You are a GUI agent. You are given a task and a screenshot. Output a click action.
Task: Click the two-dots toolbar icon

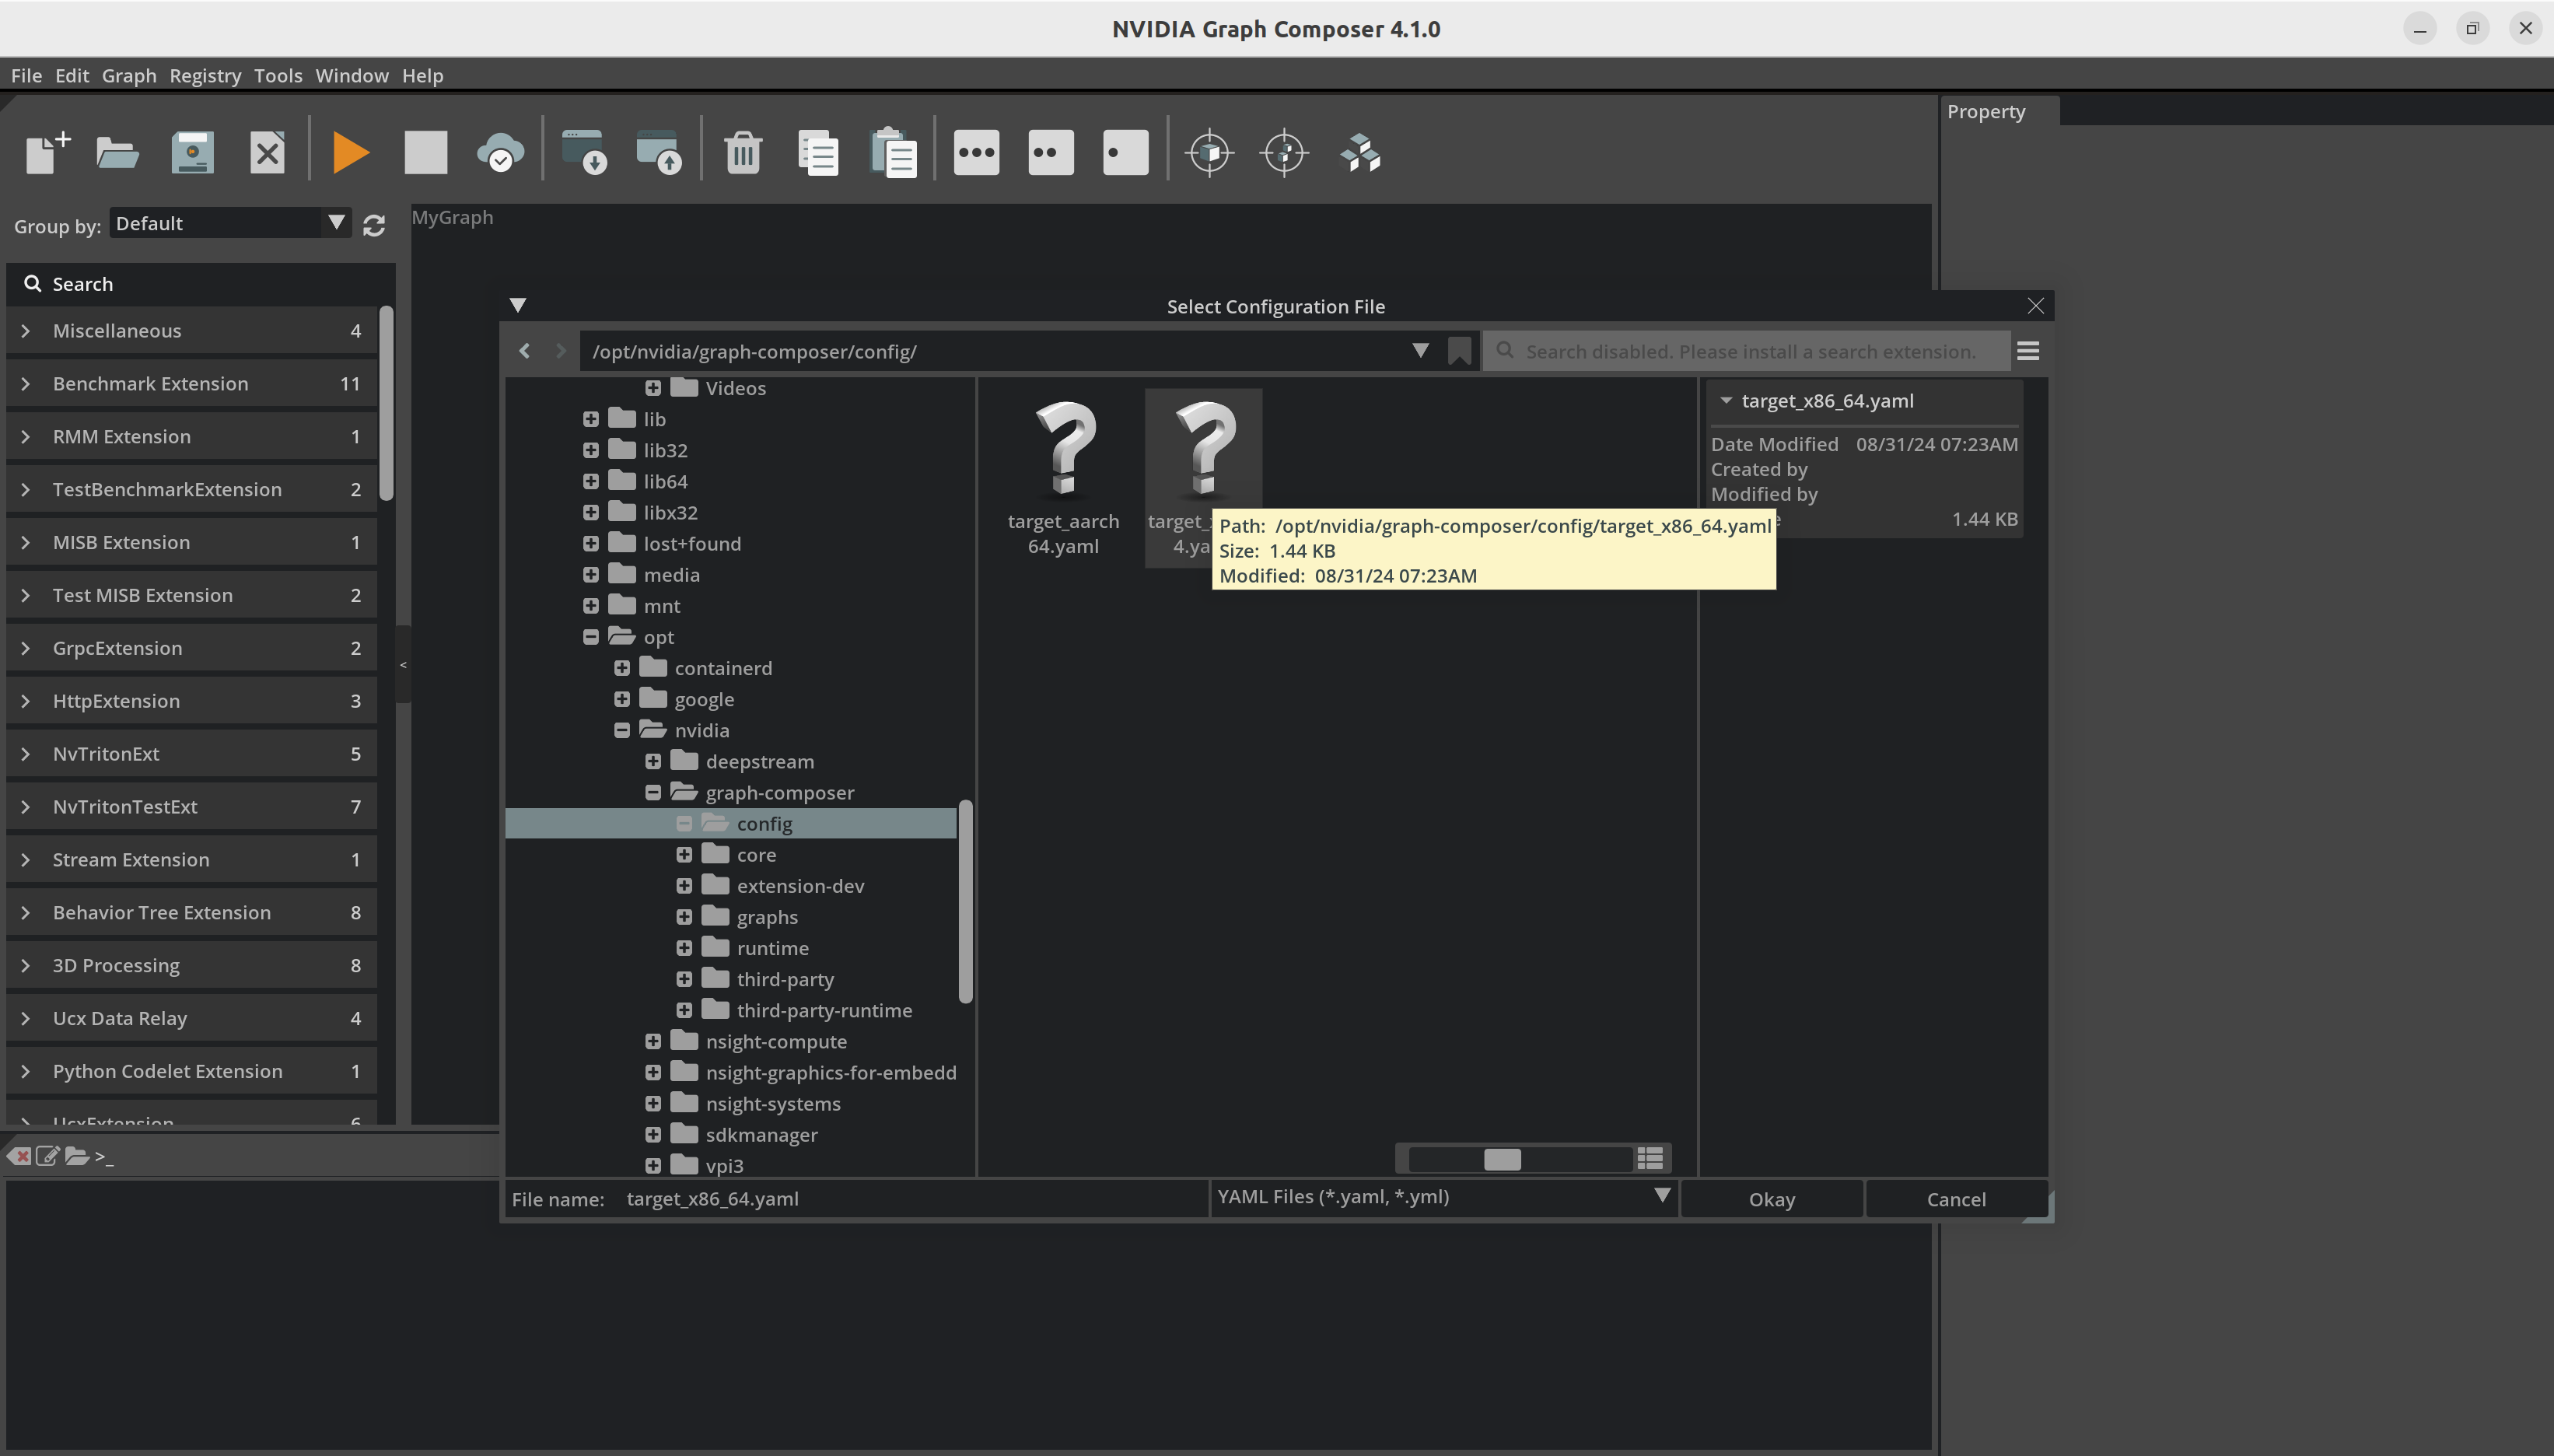[x=1051, y=153]
